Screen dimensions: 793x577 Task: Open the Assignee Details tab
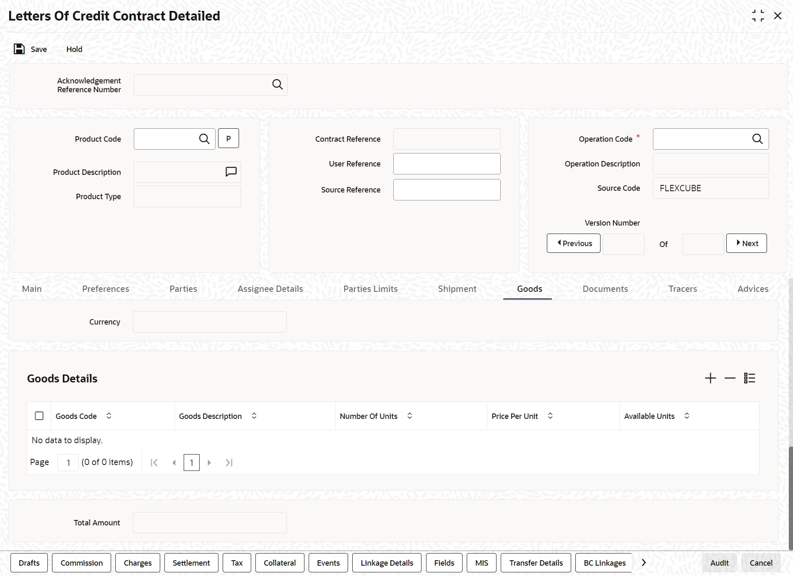(270, 289)
